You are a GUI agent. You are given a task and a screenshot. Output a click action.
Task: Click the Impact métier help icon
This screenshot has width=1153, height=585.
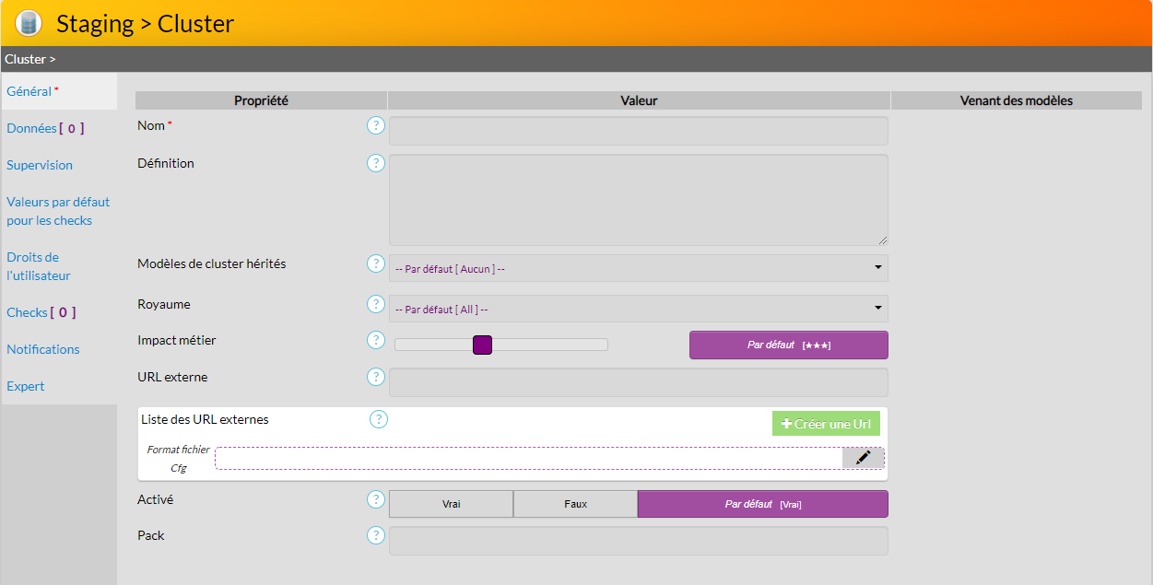(375, 340)
